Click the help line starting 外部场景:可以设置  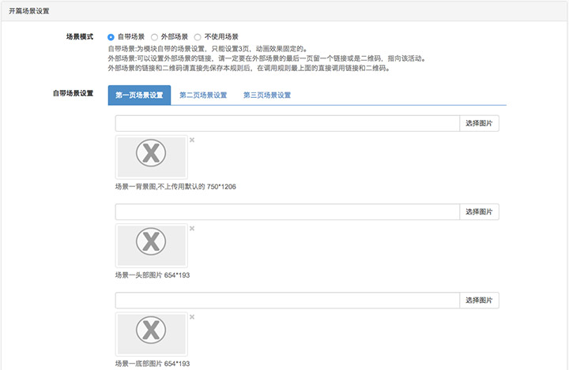[x=267, y=58]
